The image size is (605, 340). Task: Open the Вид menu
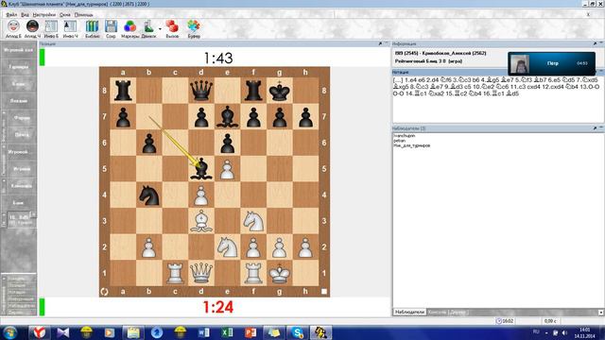(x=25, y=15)
